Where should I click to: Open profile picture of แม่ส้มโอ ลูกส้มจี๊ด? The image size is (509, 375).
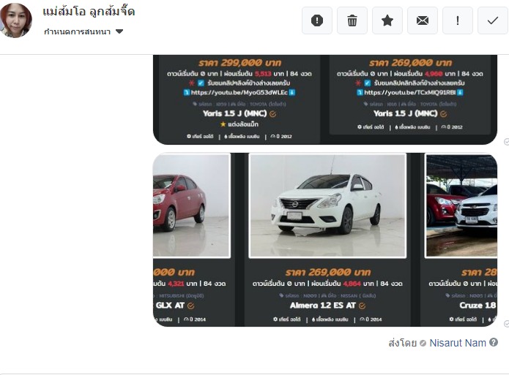point(16,20)
